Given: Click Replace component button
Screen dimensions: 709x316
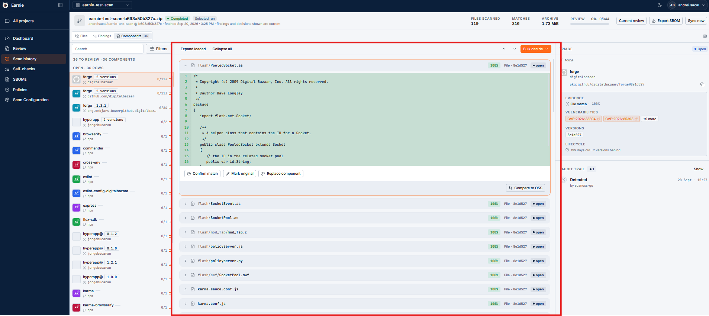Looking at the screenshot, I should tap(281, 174).
